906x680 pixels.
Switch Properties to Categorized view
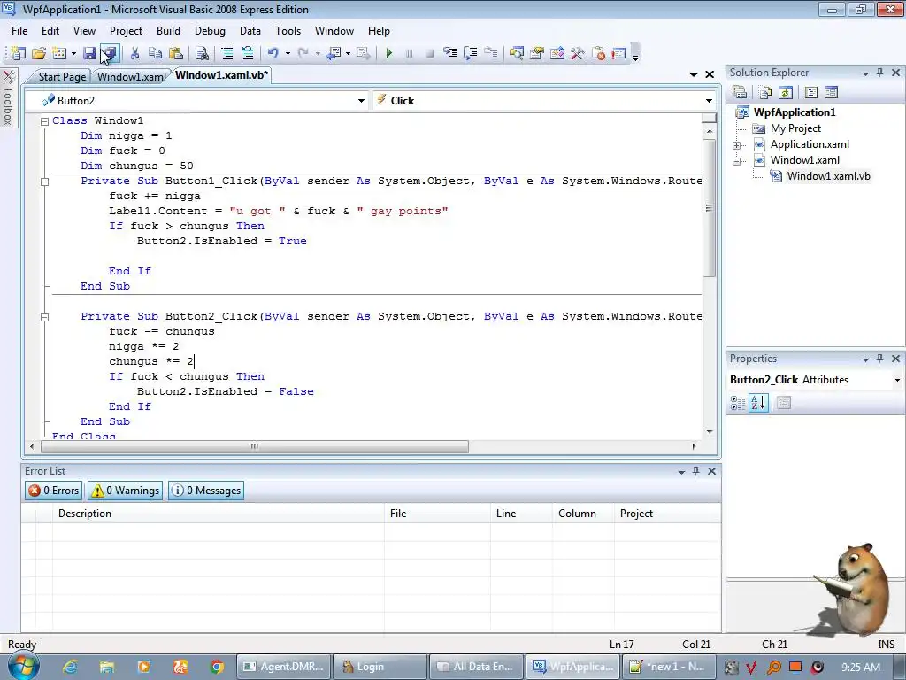point(738,403)
